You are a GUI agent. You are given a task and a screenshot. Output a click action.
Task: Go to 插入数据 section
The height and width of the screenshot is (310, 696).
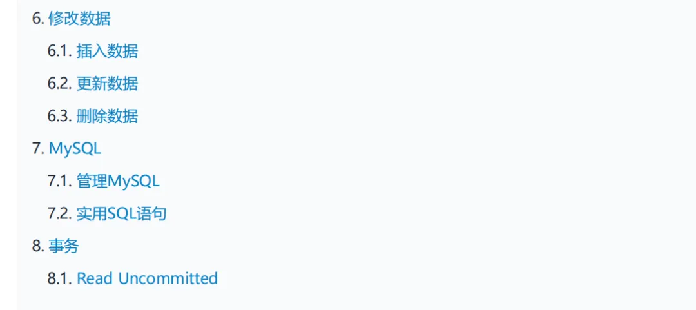click(x=107, y=51)
